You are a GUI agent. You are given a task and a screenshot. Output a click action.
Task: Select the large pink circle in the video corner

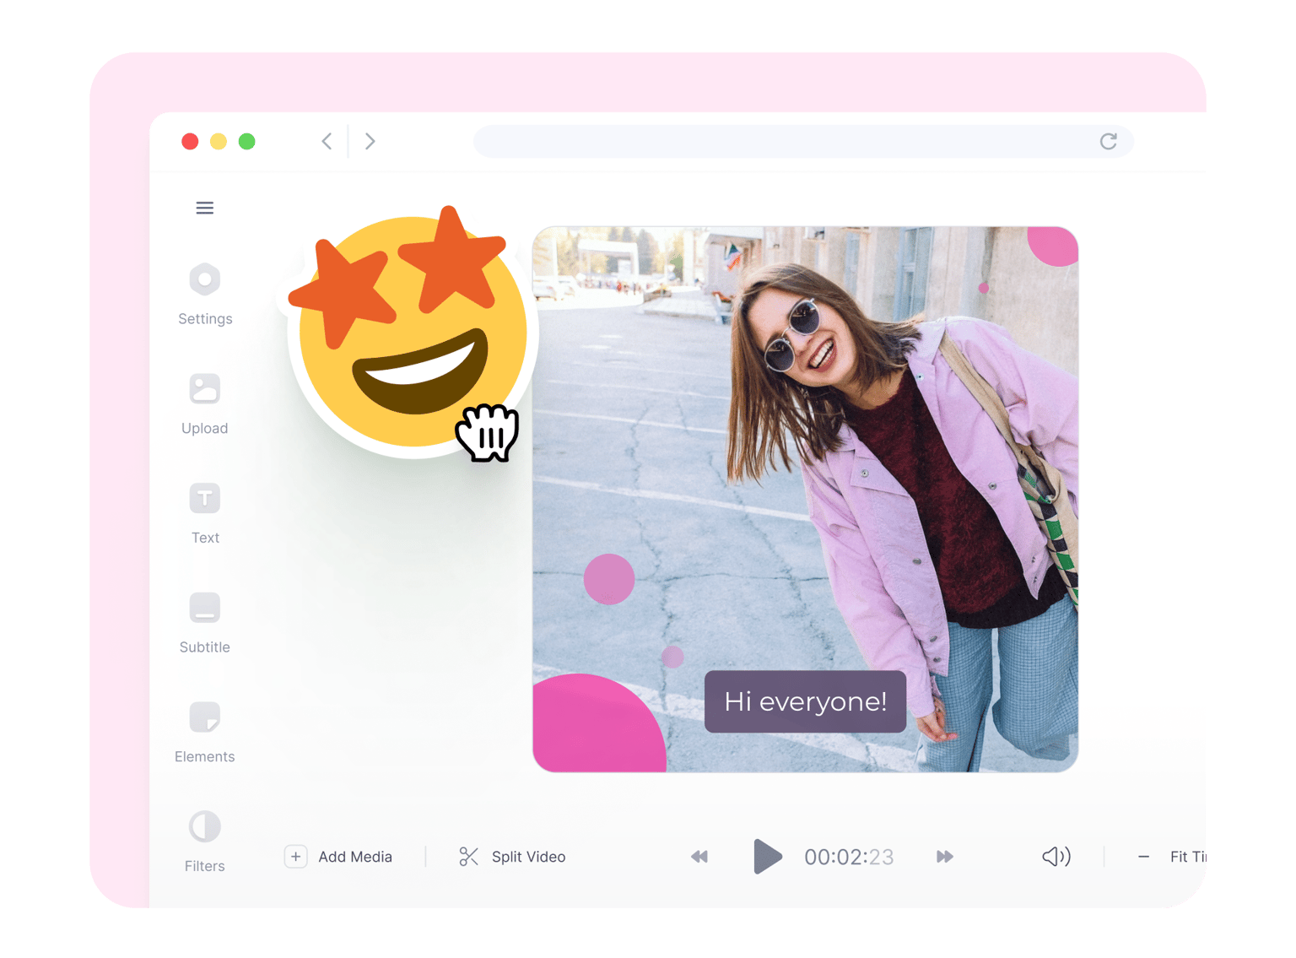597,724
